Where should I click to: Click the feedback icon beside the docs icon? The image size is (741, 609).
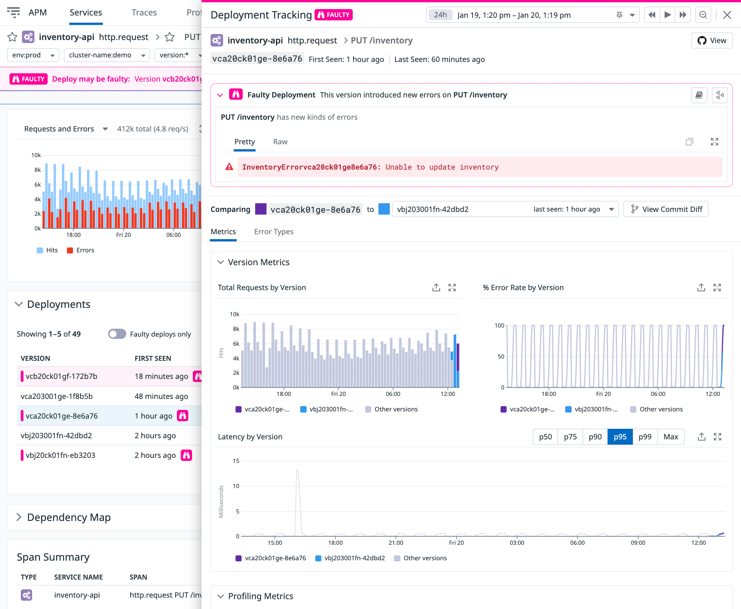click(720, 95)
